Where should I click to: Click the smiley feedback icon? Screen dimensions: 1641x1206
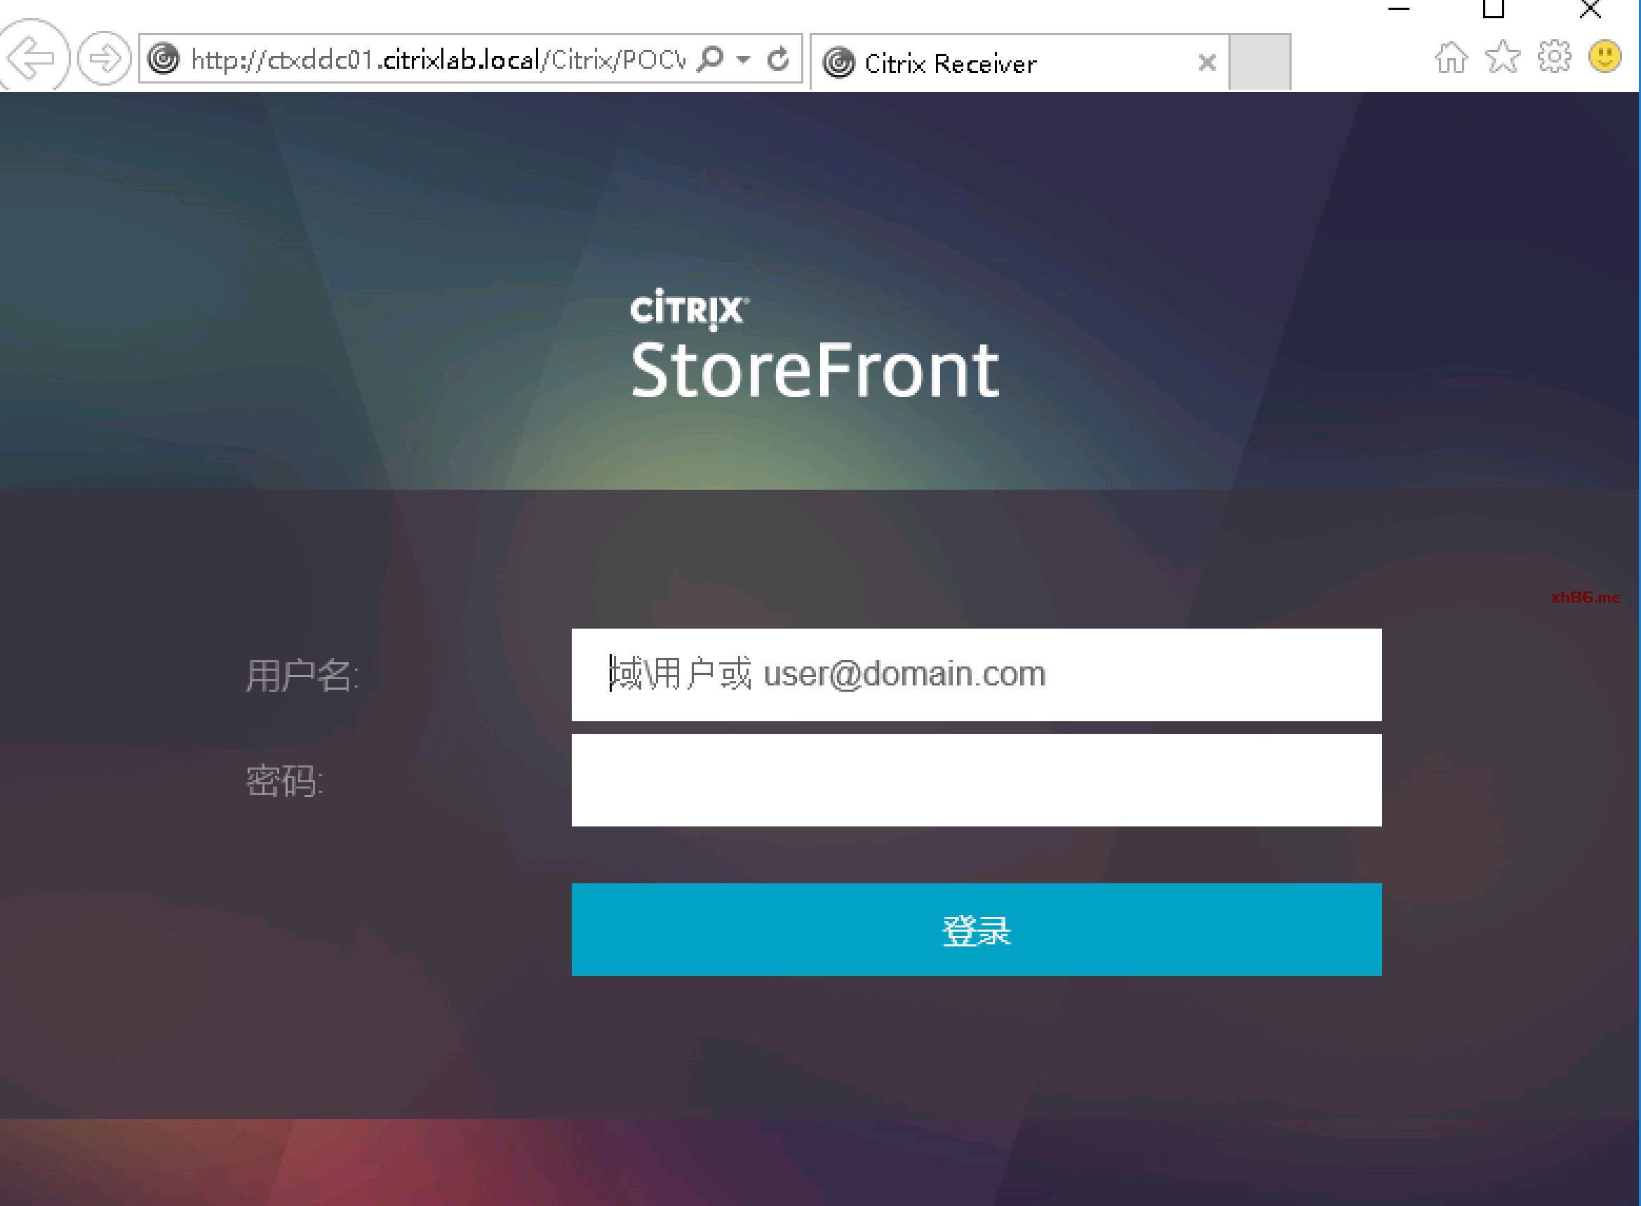click(1605, 57)
